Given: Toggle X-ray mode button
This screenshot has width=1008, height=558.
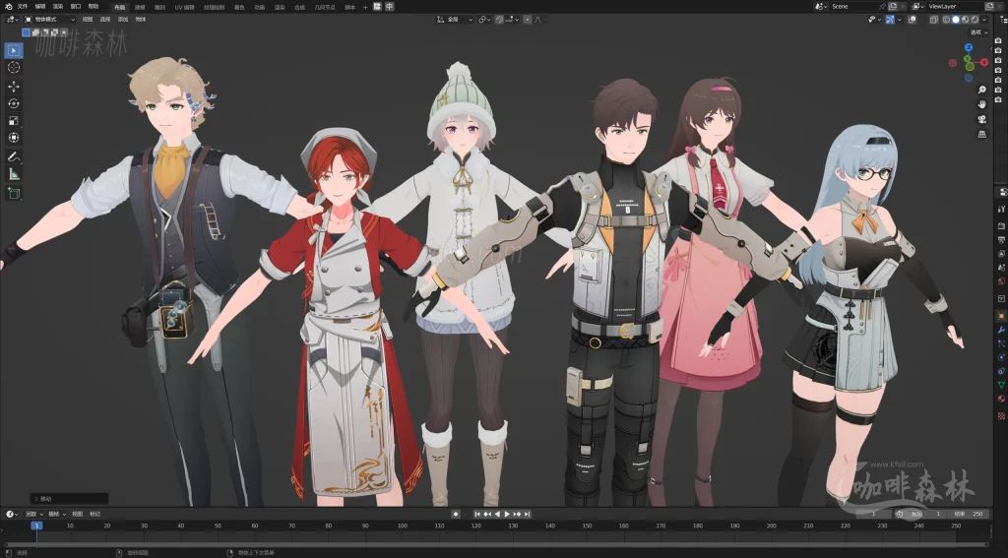Looking at the screenshot, I should point(934,20).
